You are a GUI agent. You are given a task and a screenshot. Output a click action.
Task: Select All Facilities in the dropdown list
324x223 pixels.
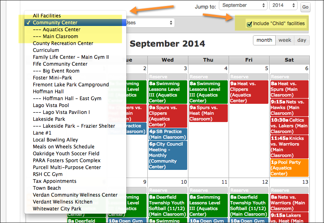[75, 16]
